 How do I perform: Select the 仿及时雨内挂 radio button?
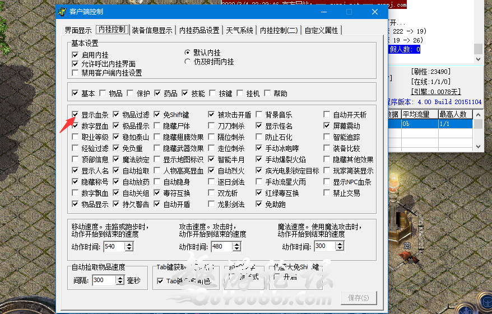pyautogui.click(x=188, y=62)
